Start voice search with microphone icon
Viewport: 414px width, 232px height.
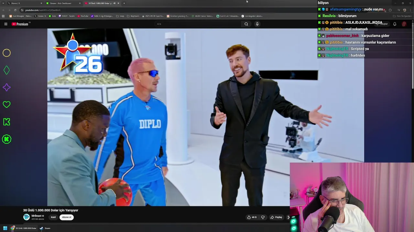tap(257, 24)
